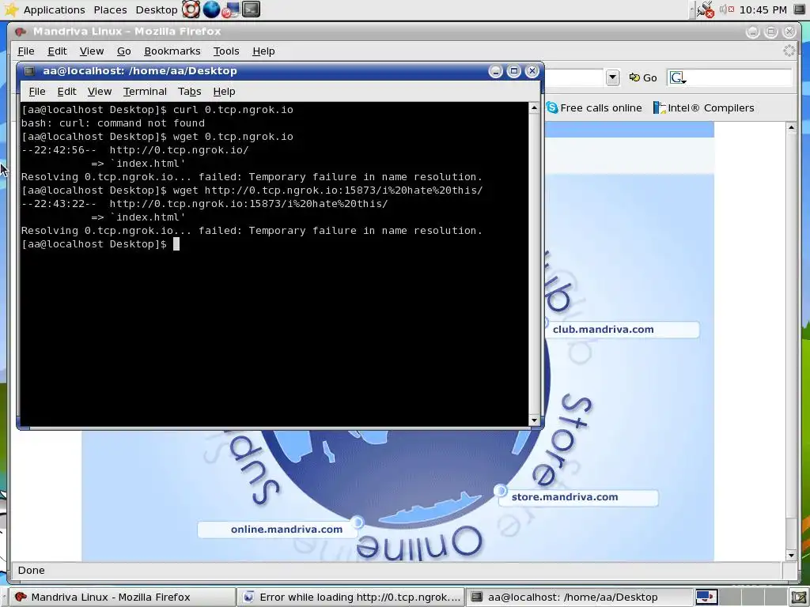The image size is (810, 607).
Task: Open the Free calls online bookmark
Action: 594,107
